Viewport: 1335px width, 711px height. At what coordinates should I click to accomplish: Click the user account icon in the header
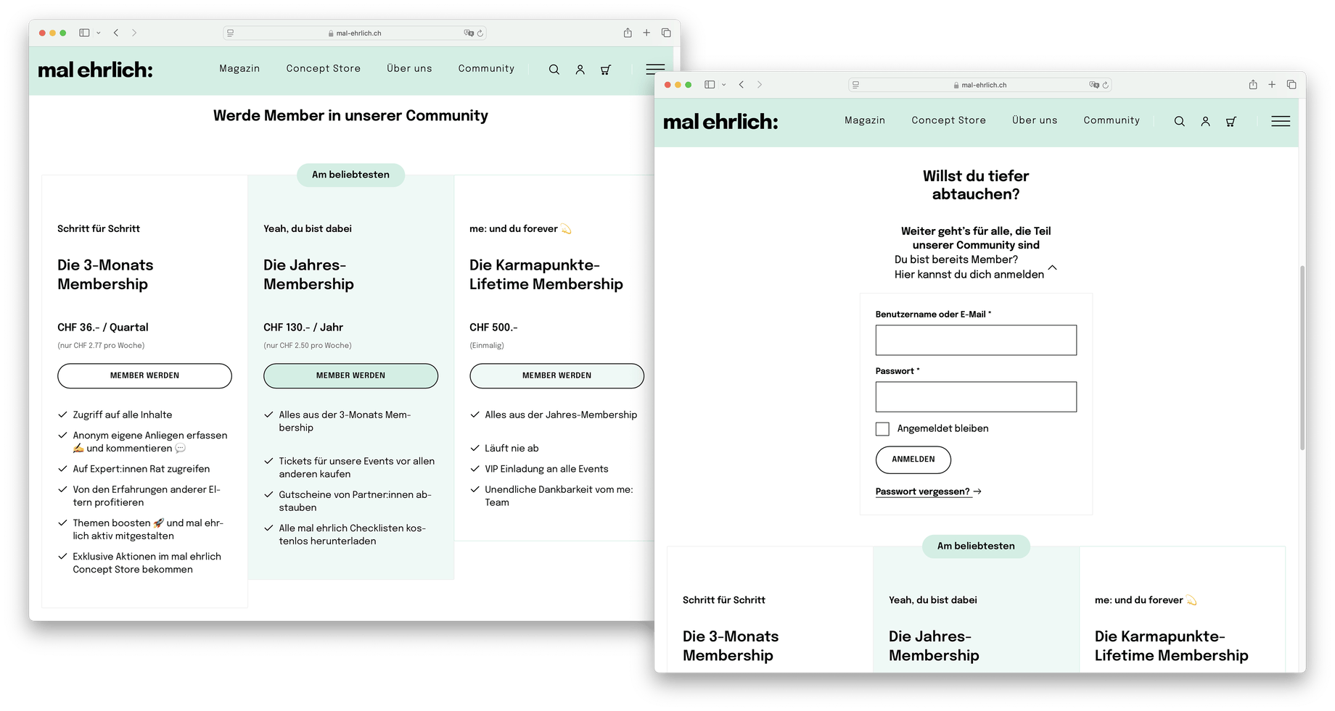[1206, 121]
